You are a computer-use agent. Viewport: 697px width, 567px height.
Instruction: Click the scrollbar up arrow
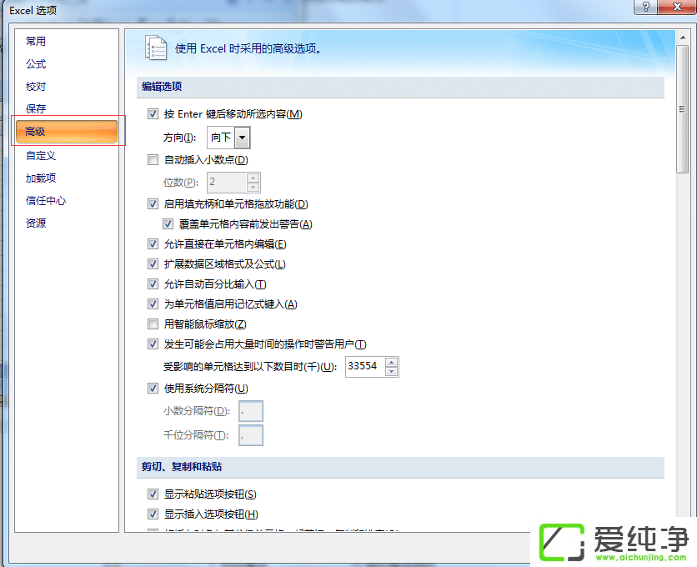682,38
